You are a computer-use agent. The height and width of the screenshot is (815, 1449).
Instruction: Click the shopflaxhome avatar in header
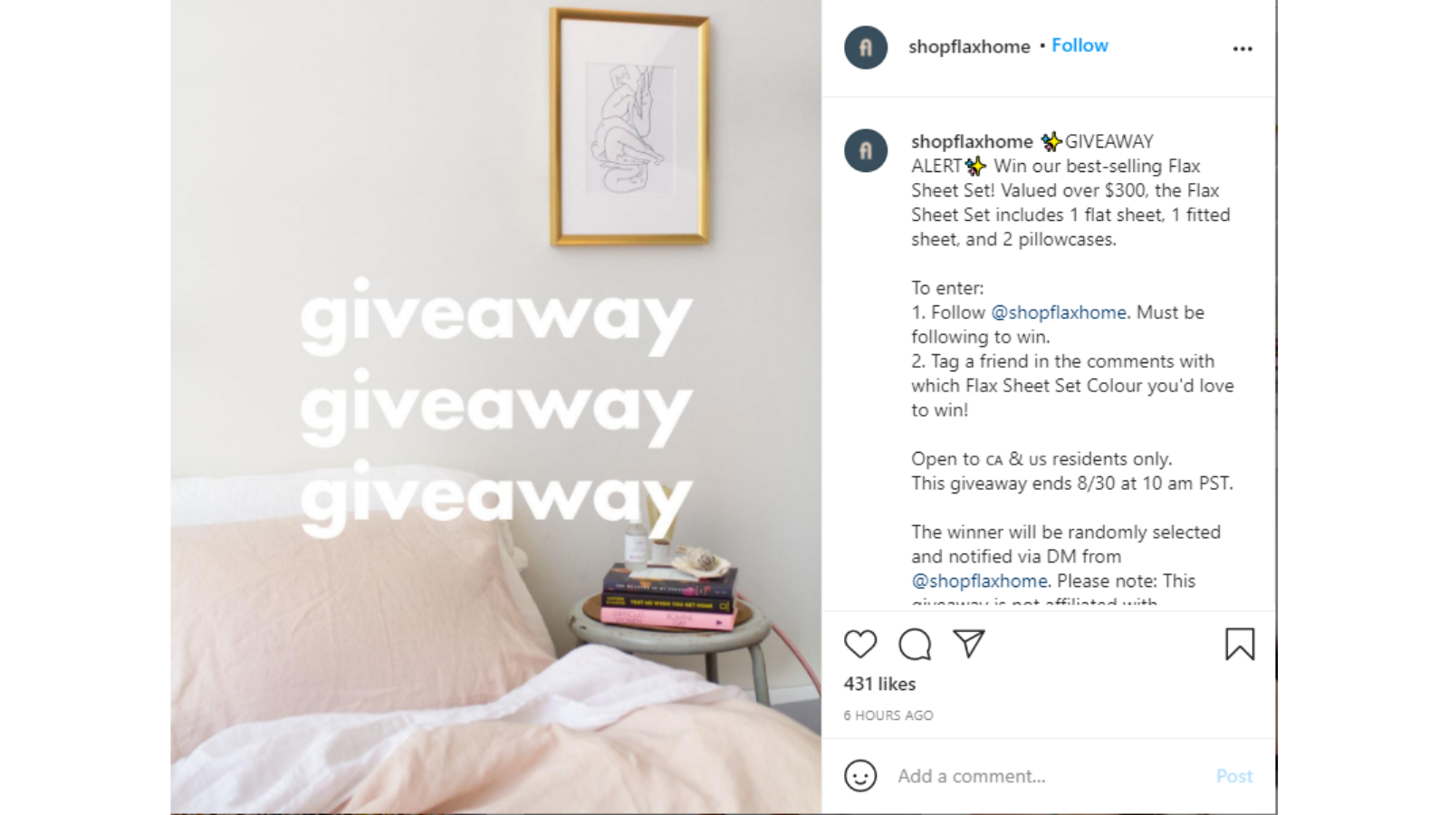coord(866,47)
